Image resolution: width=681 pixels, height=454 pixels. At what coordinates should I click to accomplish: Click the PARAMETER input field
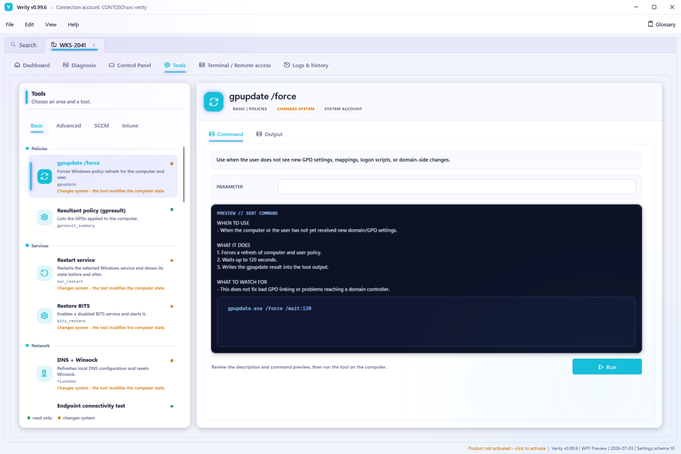(x=457, y=187)
